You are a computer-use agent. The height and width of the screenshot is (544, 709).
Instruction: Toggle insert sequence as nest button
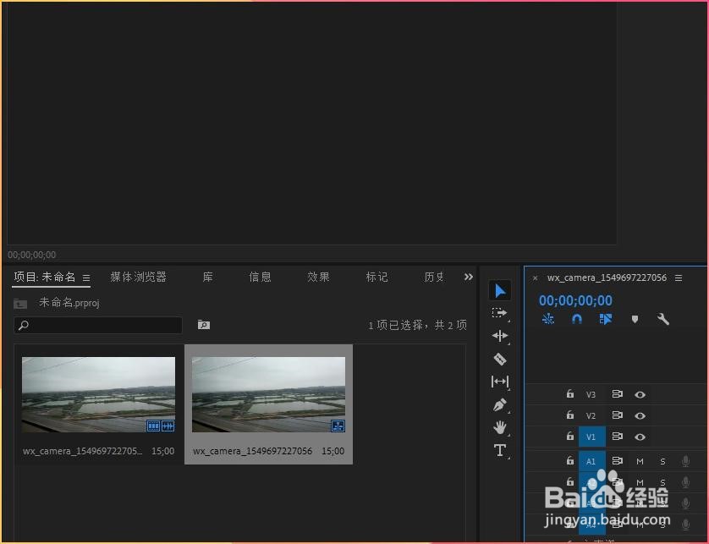point(547,319)
